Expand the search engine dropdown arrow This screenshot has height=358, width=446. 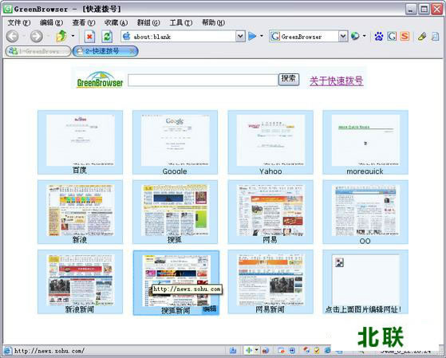(x=343, y=37)
